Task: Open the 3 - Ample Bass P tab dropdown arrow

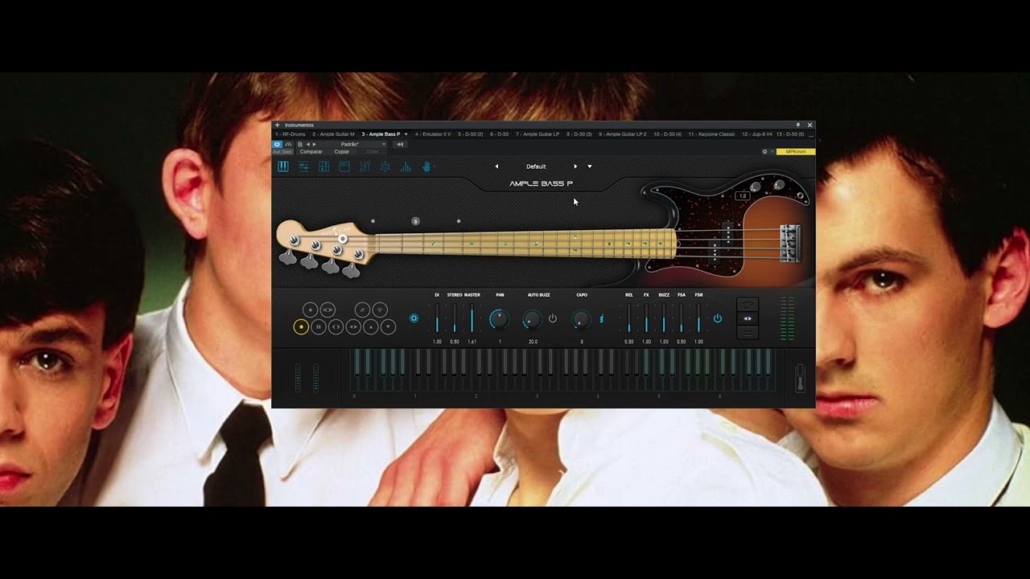Action: [x=406, y=134]
